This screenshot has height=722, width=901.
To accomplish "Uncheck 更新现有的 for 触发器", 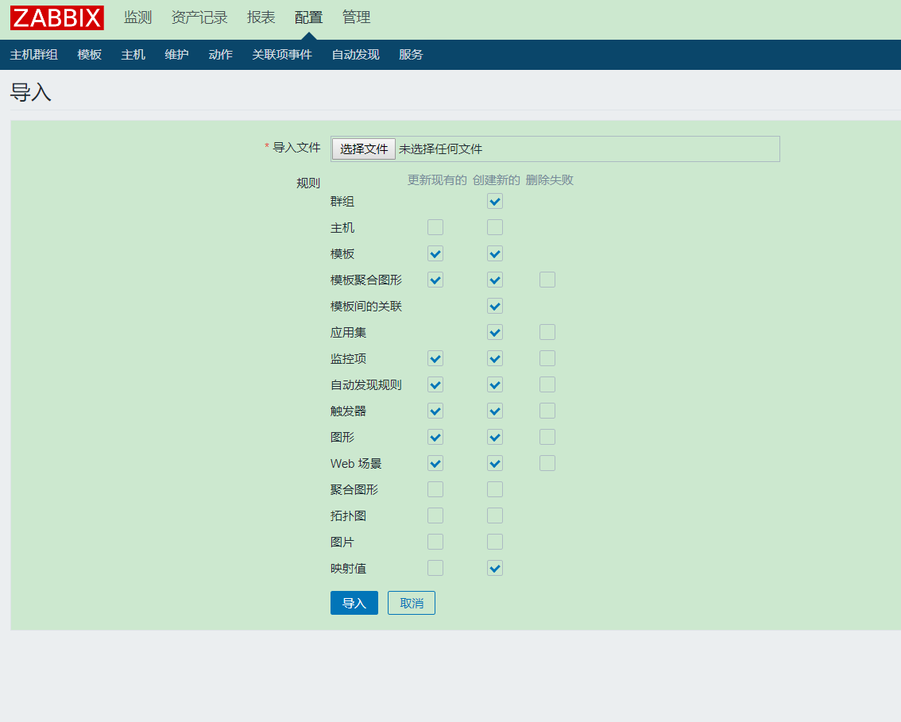I will (435, 411).
